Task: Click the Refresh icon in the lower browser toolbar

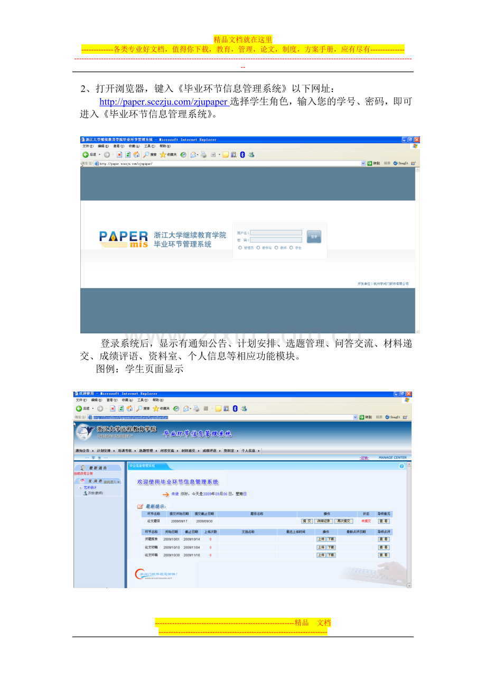Action: tap(121, 408)
